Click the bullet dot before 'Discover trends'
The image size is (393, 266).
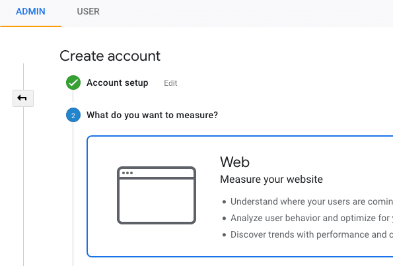click(224, 235)
